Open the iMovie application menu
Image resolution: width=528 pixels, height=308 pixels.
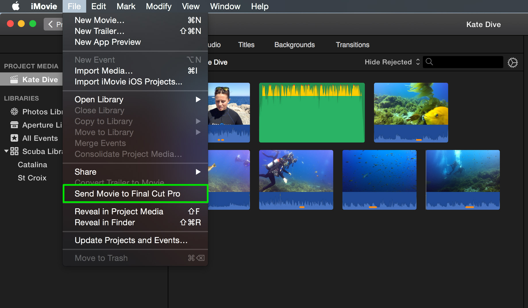tap(44, 6)
